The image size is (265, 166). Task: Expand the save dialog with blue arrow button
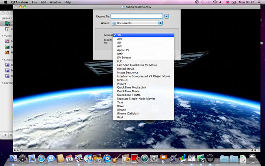coord(166,16)
